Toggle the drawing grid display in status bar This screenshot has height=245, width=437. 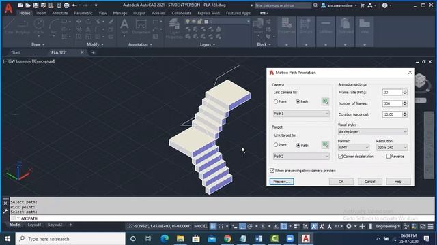point(213,226)
